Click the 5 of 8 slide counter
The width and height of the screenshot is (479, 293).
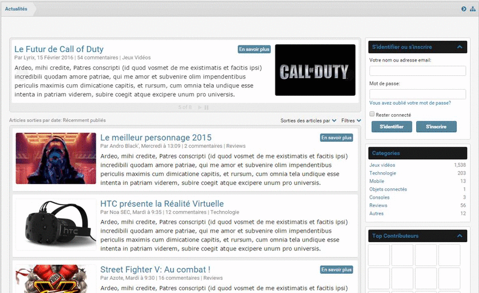(185, 108)
